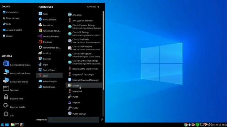Open Classic IE Settings

point(84,34)
